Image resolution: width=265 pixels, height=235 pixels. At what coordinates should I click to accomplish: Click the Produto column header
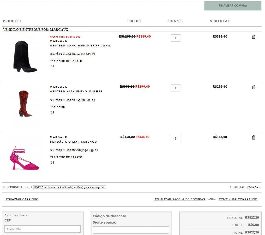12,21
